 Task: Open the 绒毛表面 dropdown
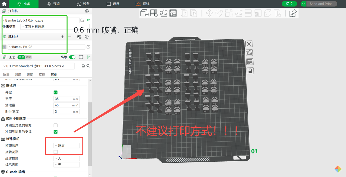coord(66,165)
